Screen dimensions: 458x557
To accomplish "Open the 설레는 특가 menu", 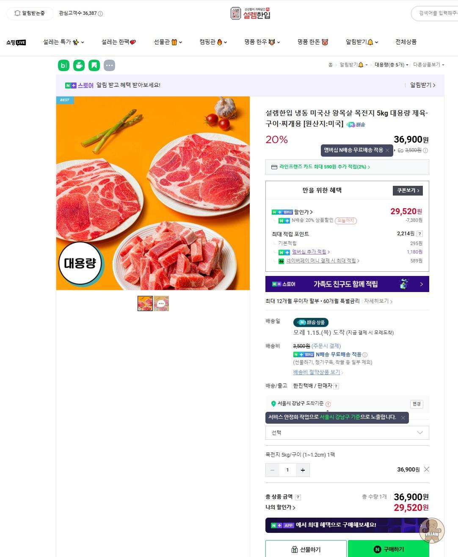I will click(63, 42).
